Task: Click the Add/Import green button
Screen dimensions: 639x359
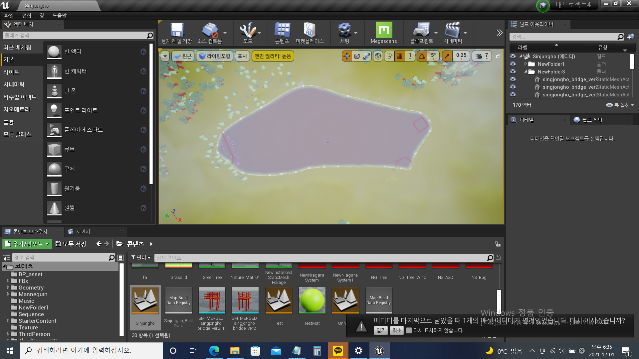Action: tap(27, 244)
